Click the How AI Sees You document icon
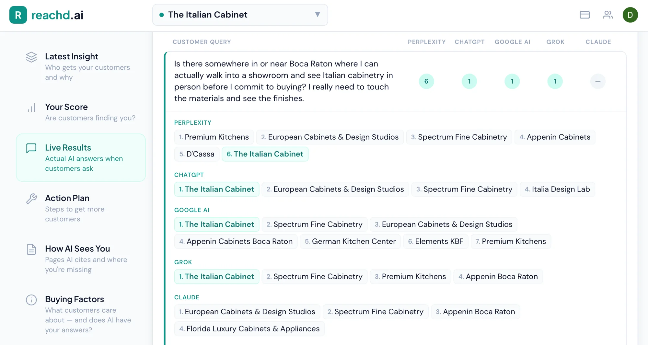The width and height of the screenshot is (648, 345). pos(31,249)
